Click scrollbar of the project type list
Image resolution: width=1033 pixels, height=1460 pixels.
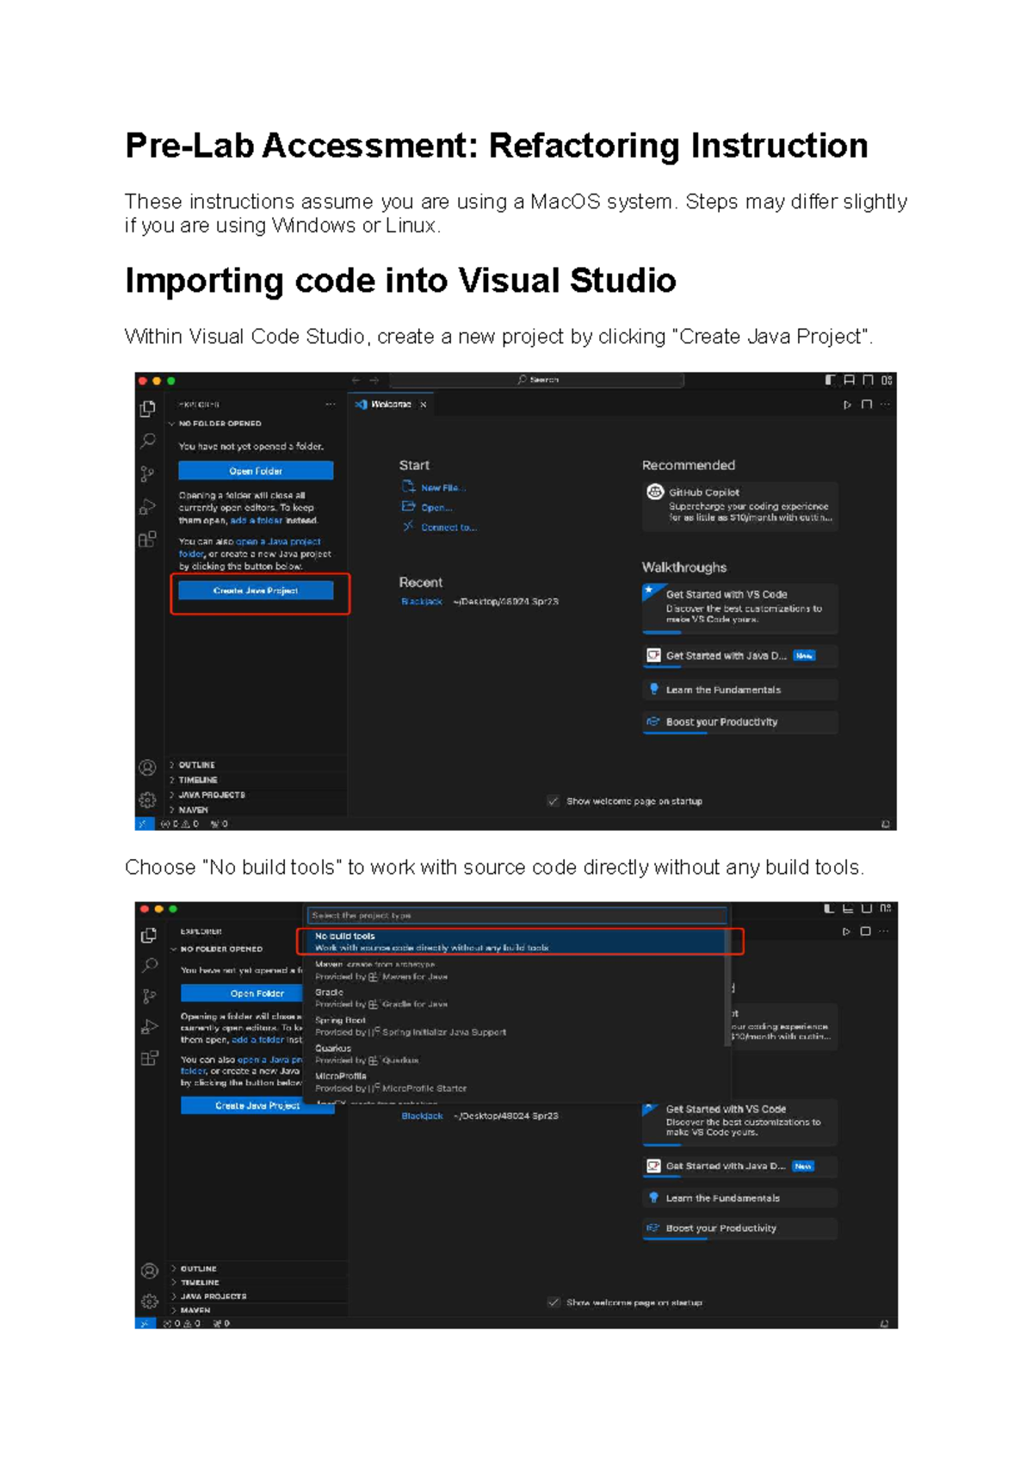tap(727, 999)
